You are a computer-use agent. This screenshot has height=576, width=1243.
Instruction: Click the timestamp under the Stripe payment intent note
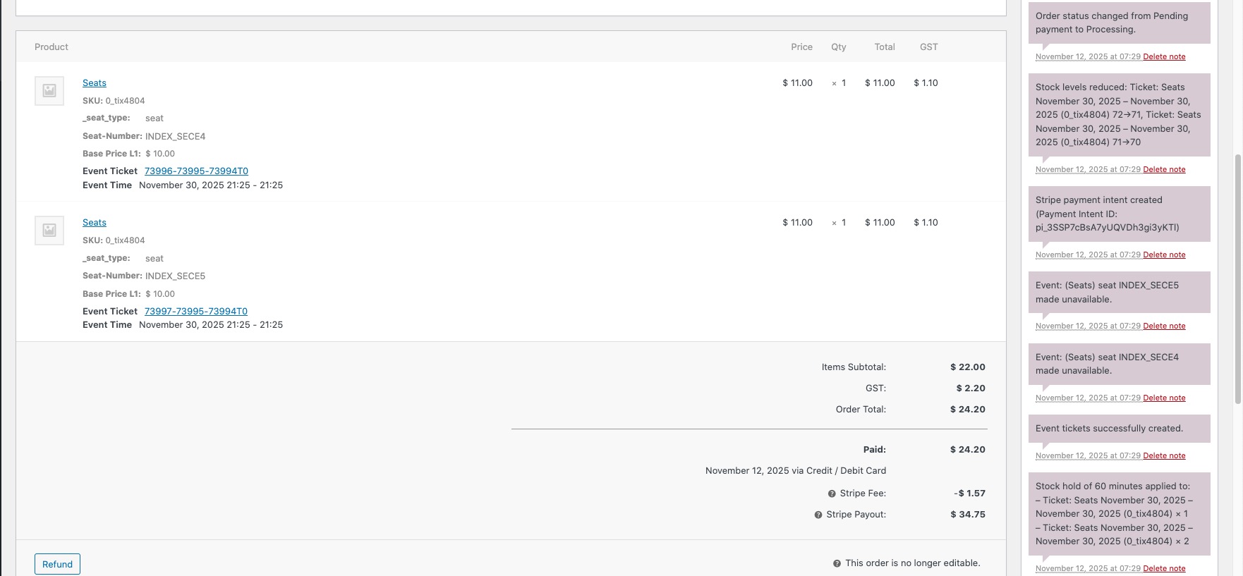coord(1088,255)
